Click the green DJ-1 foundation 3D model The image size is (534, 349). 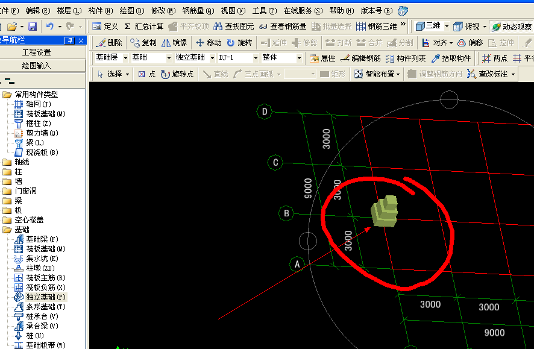385,212
